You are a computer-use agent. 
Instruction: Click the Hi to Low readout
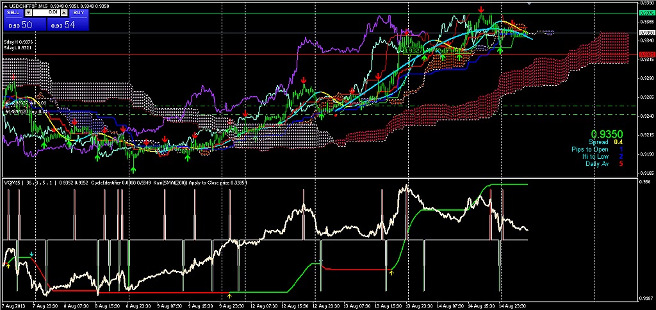pyautogui.click(x=602, y=156)
